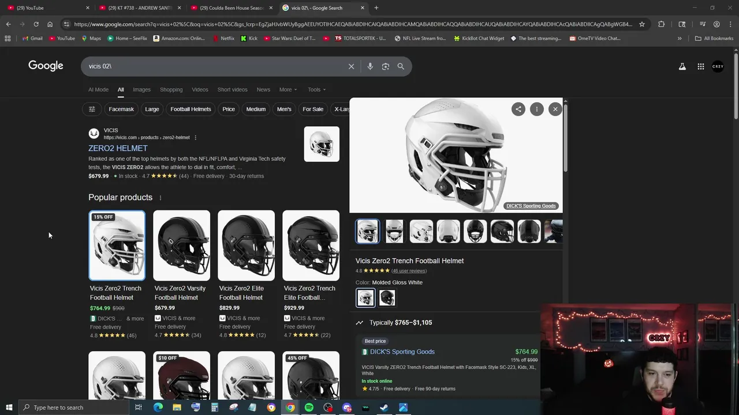This screenshot has width=739, height=415.
Task: Select the Molded Gloss White color swatch
Action: [x=365, y=297]
